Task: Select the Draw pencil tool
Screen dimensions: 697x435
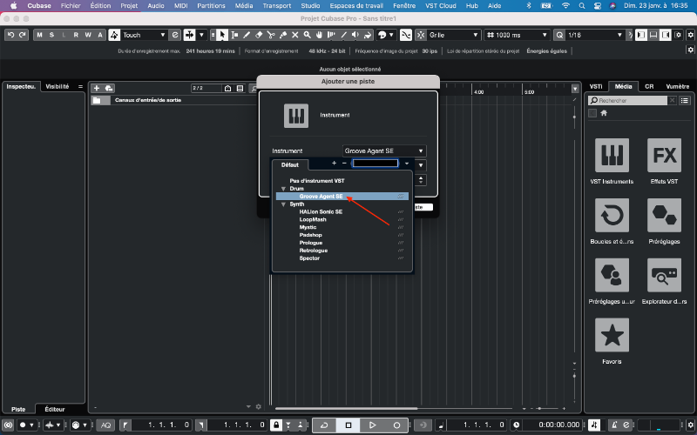Action: 247,35
